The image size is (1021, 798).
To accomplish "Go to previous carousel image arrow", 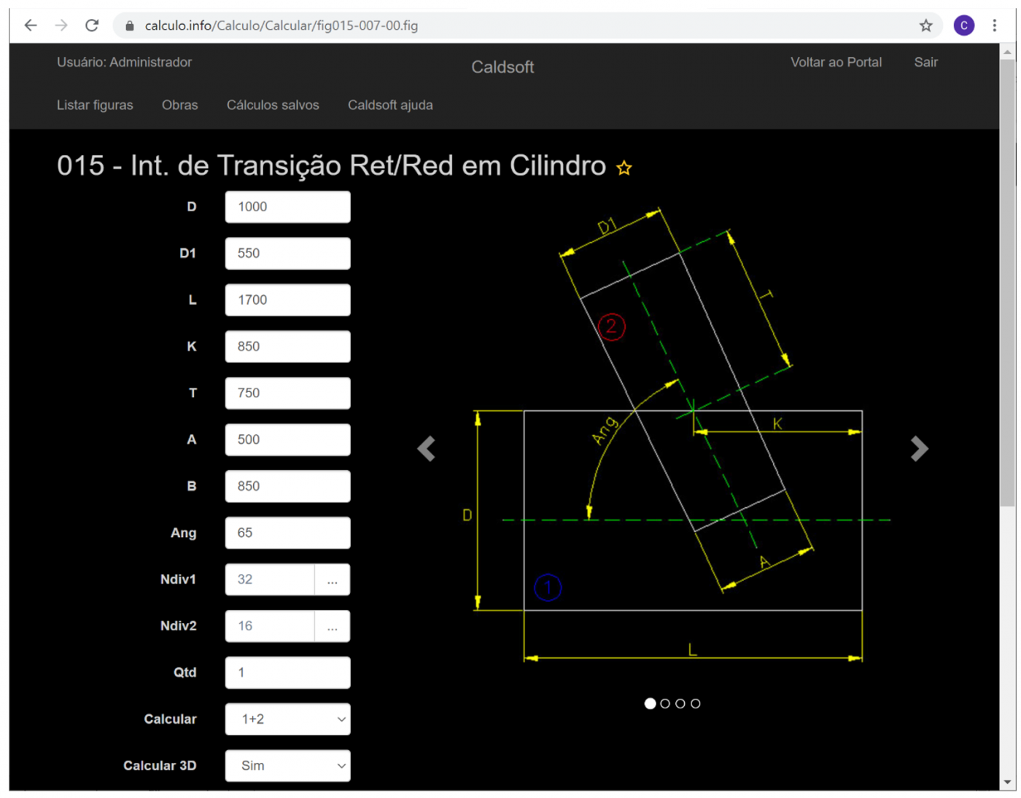I will pyautogui.click(x=427, y=449).
